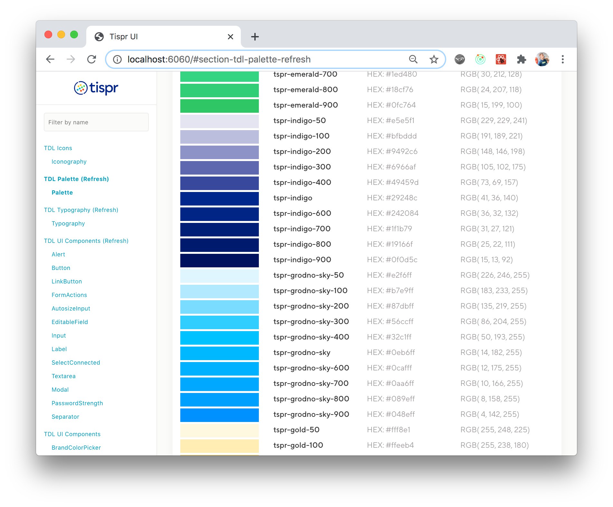Click the tspr-grodno-sky-50 color swatch
This screenshot has width=613, height=507.
219,276
